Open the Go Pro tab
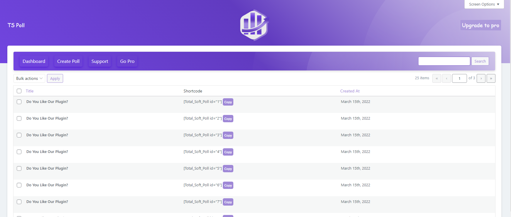 click(x=127, y=61)
